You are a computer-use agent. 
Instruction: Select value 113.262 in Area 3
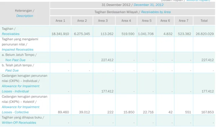[x=107, y=34]
